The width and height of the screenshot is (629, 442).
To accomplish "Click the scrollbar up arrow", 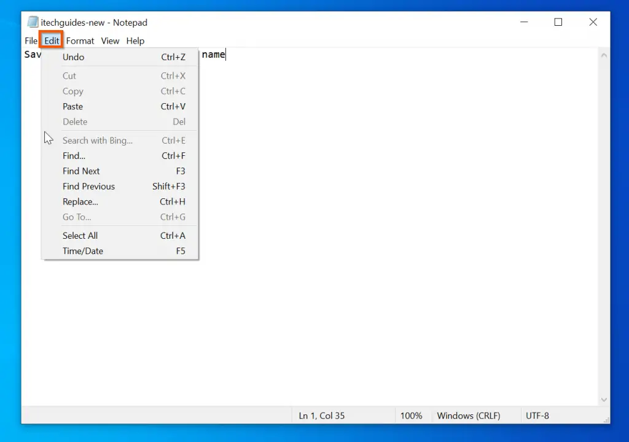I will point(604,55).
